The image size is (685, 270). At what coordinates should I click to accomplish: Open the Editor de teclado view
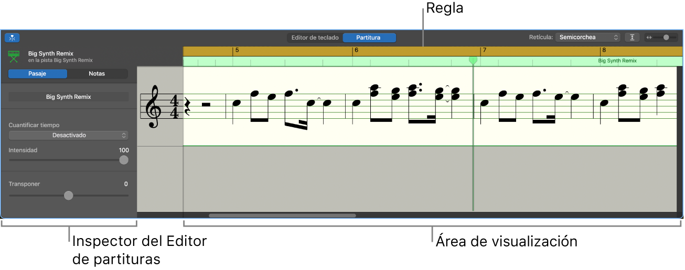tap(315, 38)
